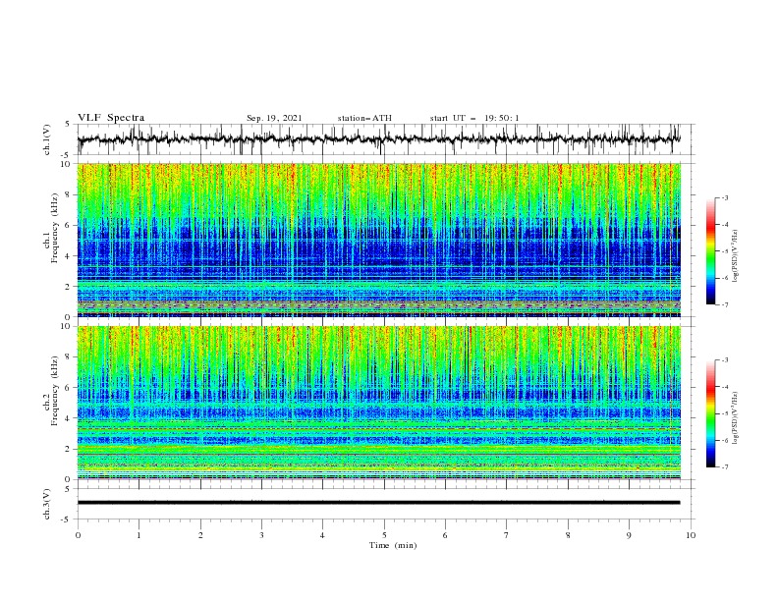
Task: Click the 'ch.1(V)' waveform axis label
Action: point(47,139)
